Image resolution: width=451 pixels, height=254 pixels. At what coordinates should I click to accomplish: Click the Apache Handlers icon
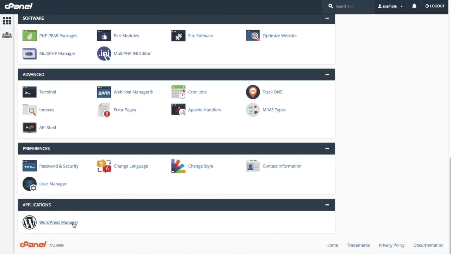pos(178,110)
